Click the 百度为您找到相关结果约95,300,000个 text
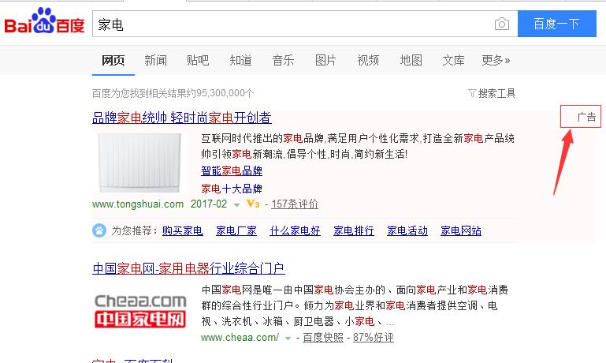The width and height of the screenshot is (606, 363). click(x=173, y=93)
